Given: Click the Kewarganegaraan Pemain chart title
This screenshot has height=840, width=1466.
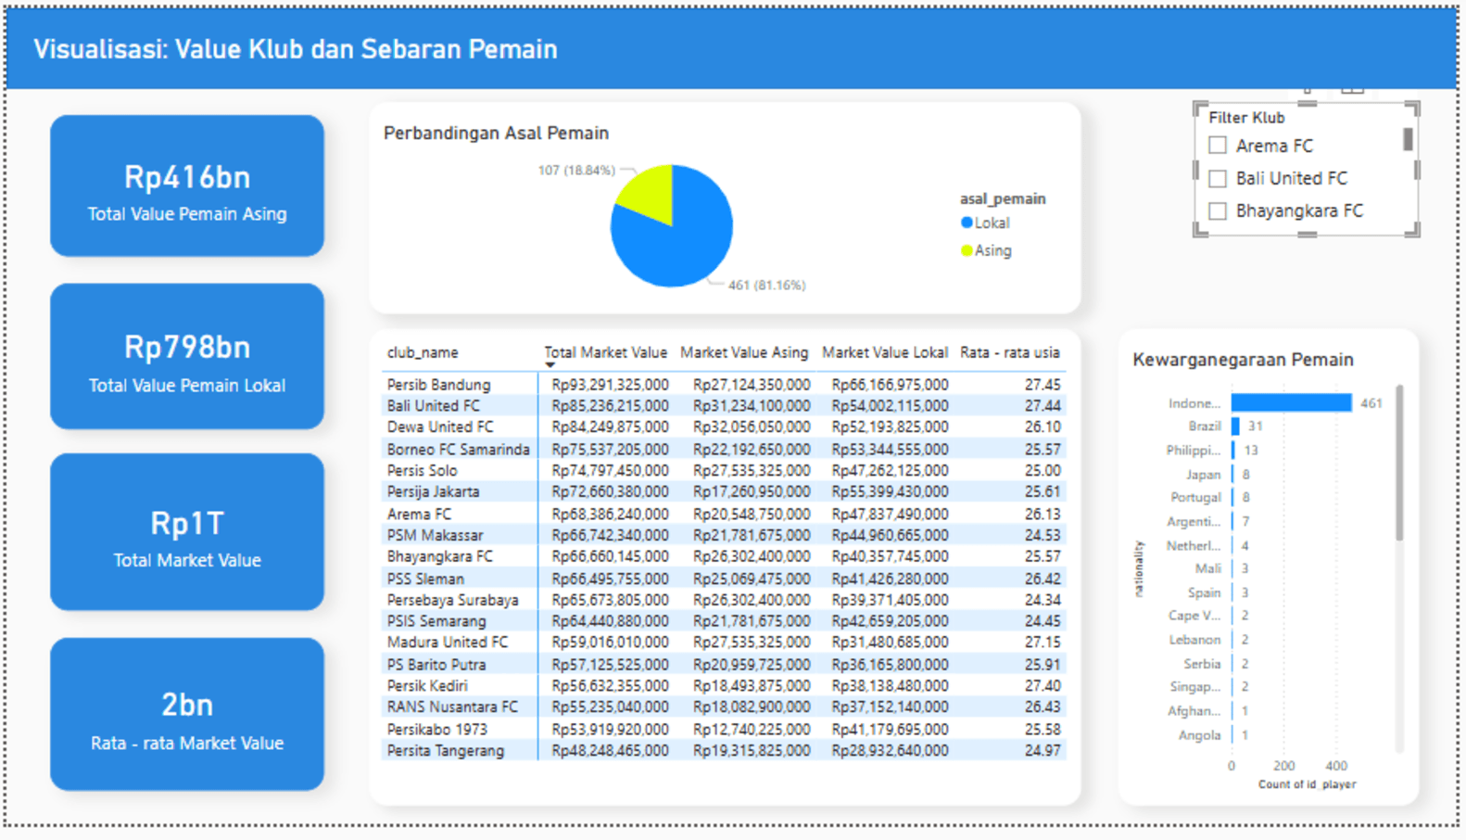Looking at the screenshot, I should tap(1243, 360).
